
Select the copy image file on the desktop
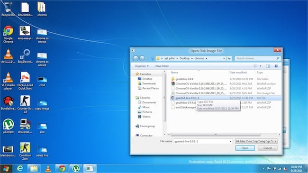point(42,105)
